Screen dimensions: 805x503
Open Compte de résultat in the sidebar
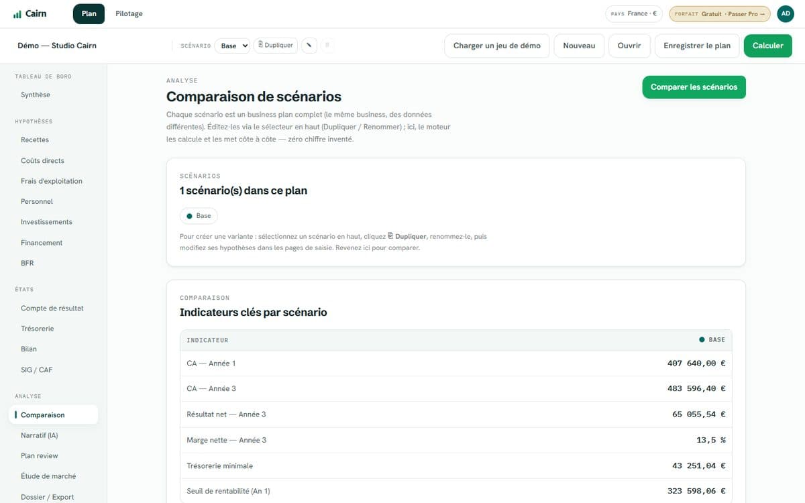(x=54, y=309)
